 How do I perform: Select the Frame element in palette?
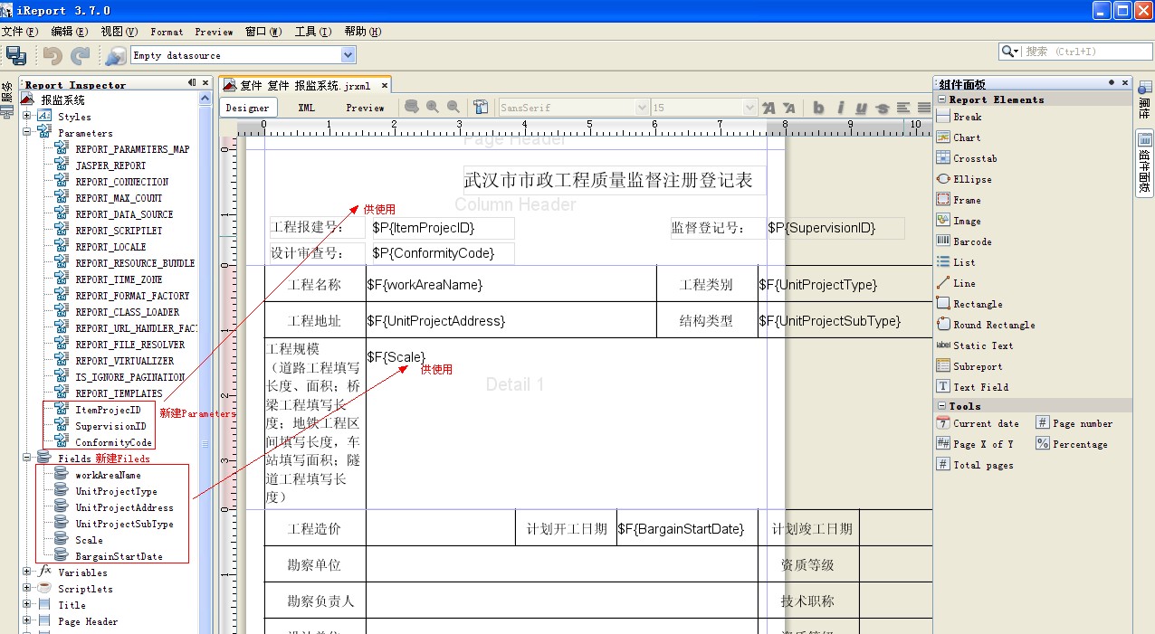(959, 200)
